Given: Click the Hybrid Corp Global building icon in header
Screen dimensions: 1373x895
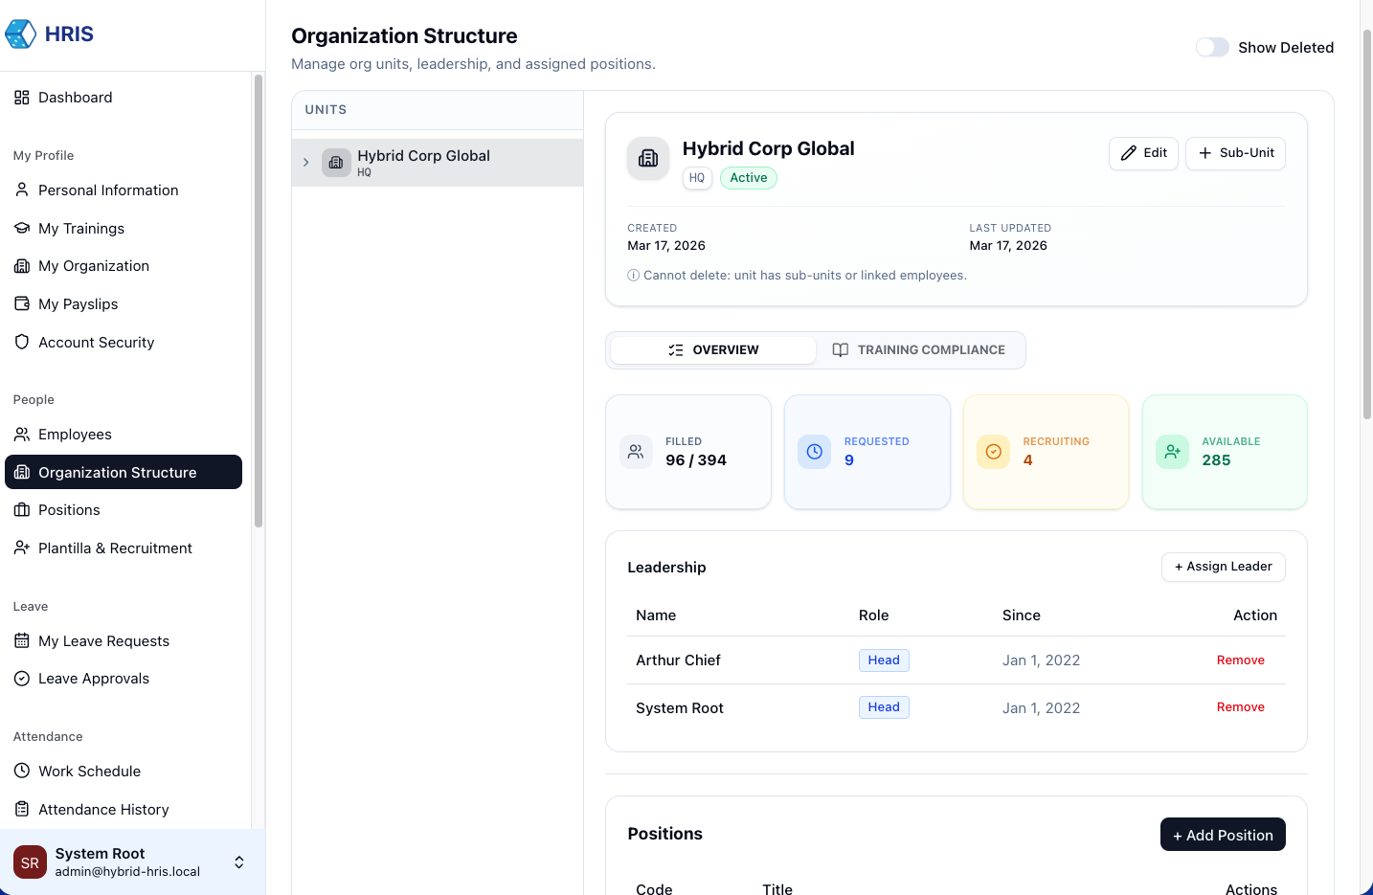Looking at the screenshot, I should (x=648, y=159).
